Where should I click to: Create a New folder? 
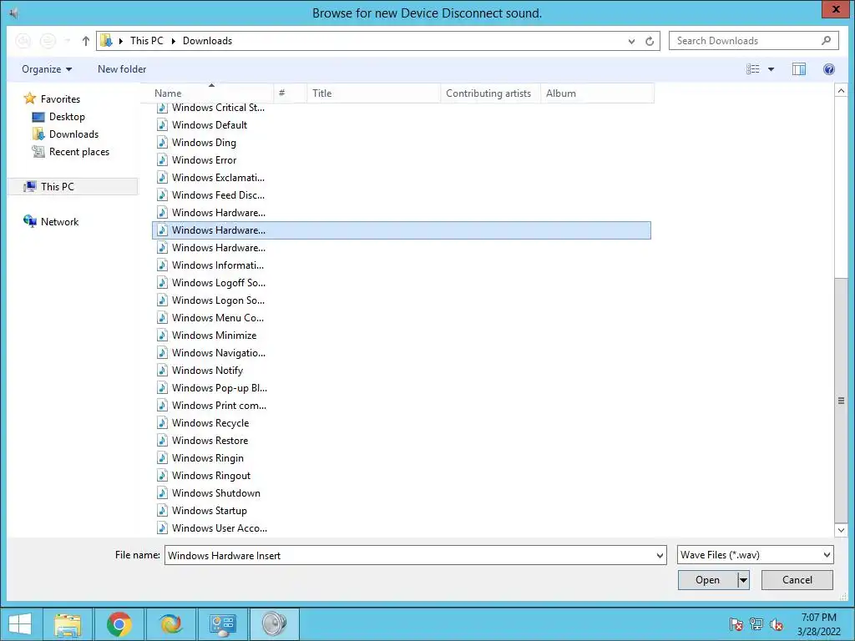click(x=122, y=69)
